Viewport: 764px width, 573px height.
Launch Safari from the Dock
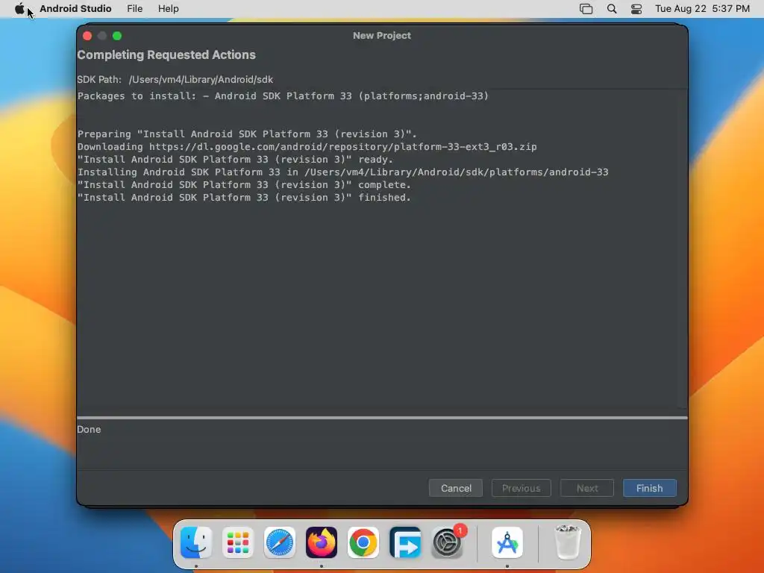click(280, 542)
